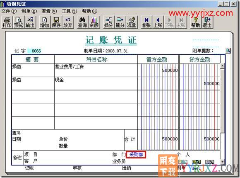240x178 pixels.
Task: Open 预览 print preview
Action: pyautogui.click(x=18, y=22)
